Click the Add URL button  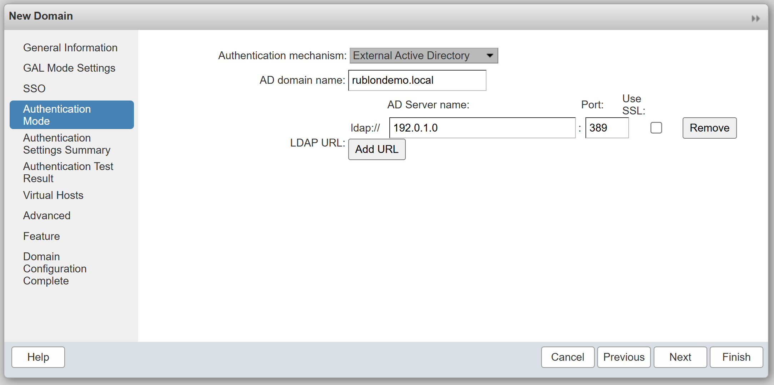[x=376, y=149]
